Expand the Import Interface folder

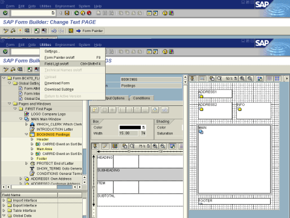[x=4, y=200]
